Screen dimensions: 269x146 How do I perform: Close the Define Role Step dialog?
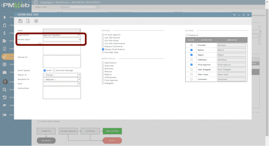click(x=248, y=15)
